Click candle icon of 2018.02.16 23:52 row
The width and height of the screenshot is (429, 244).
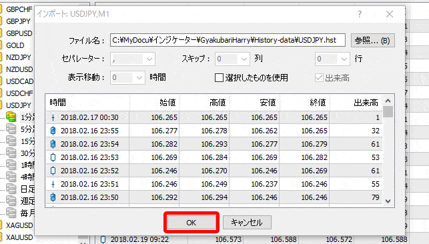pyautogui.click(x=53, y=171)
